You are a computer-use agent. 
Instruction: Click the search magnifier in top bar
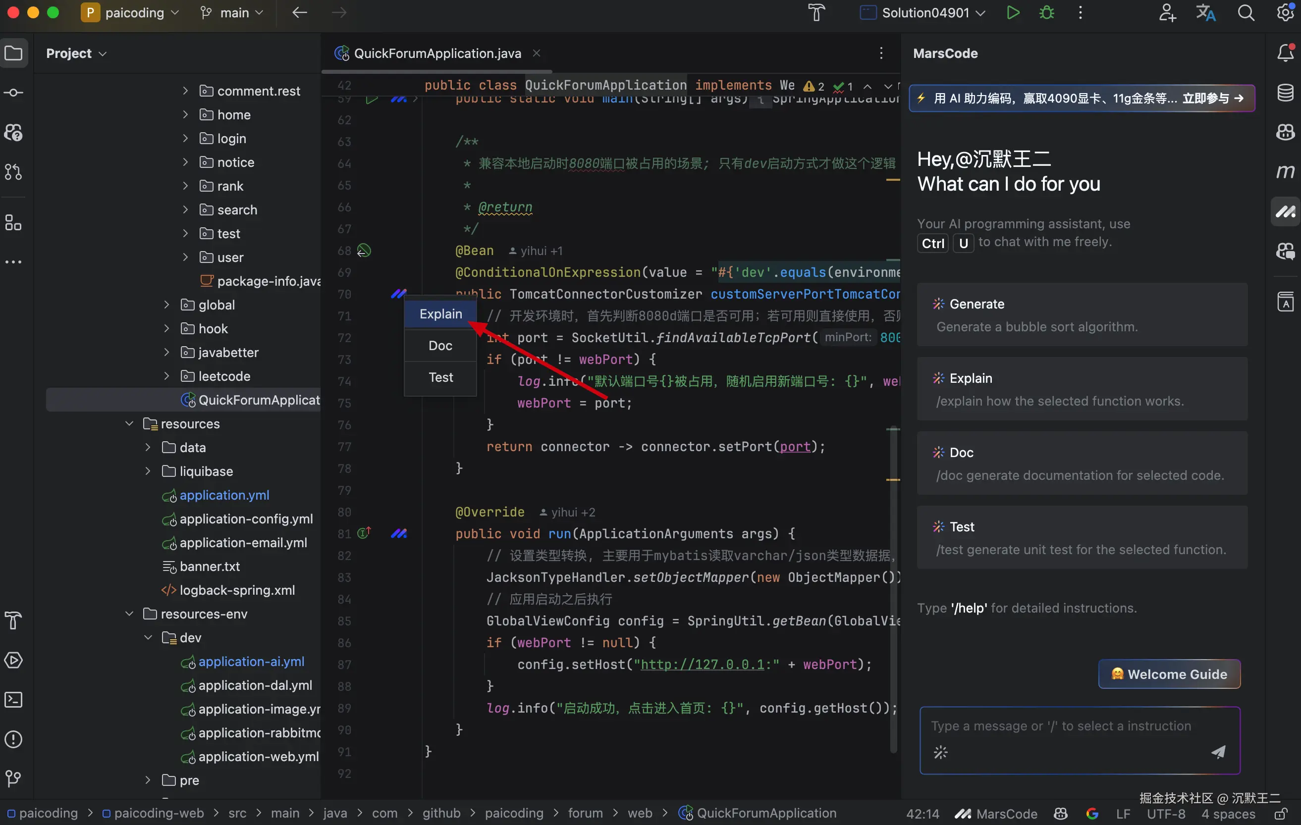click(1246, 12)
